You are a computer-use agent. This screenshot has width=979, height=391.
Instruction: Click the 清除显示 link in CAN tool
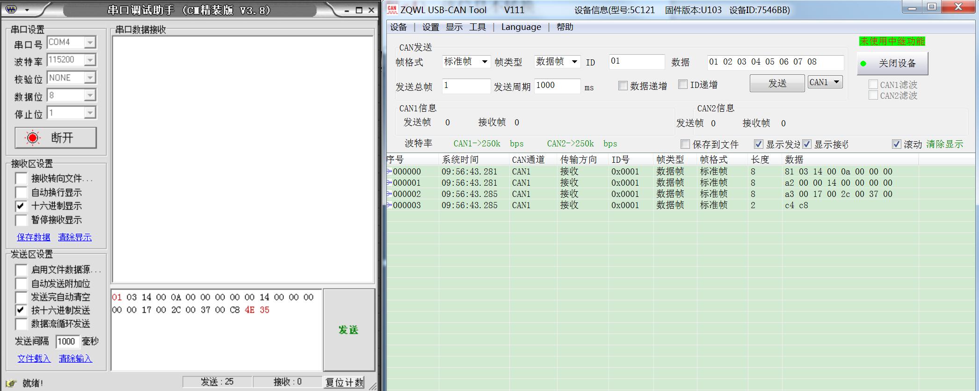pos(944,144)
